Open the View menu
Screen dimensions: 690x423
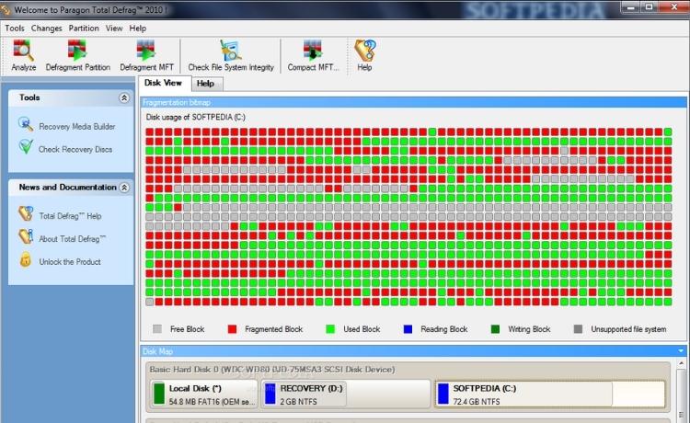pos(114,29)
